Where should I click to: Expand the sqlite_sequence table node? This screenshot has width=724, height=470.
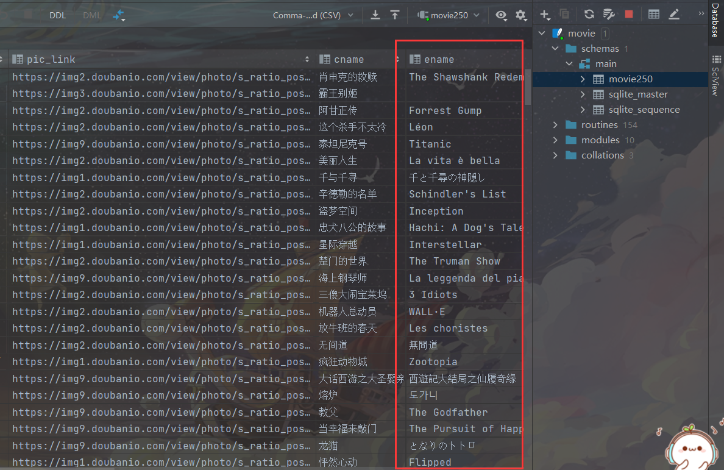tap(583, 109)
